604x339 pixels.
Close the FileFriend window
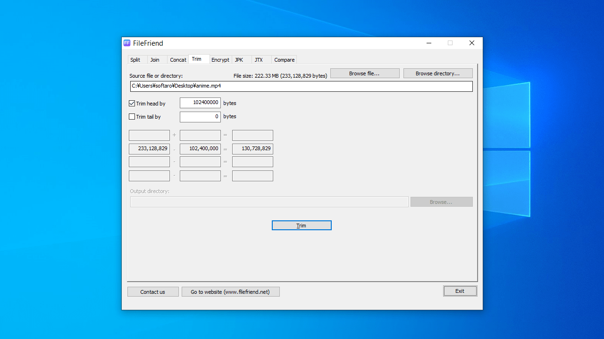coord(472,43)
